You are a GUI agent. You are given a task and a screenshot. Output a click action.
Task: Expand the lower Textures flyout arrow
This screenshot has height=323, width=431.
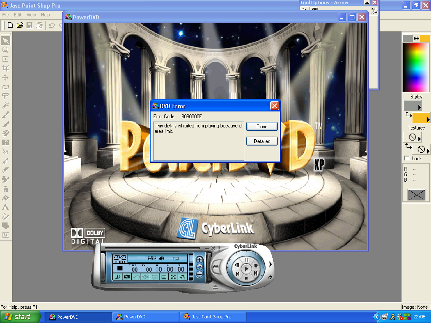[x=428, y=151]
